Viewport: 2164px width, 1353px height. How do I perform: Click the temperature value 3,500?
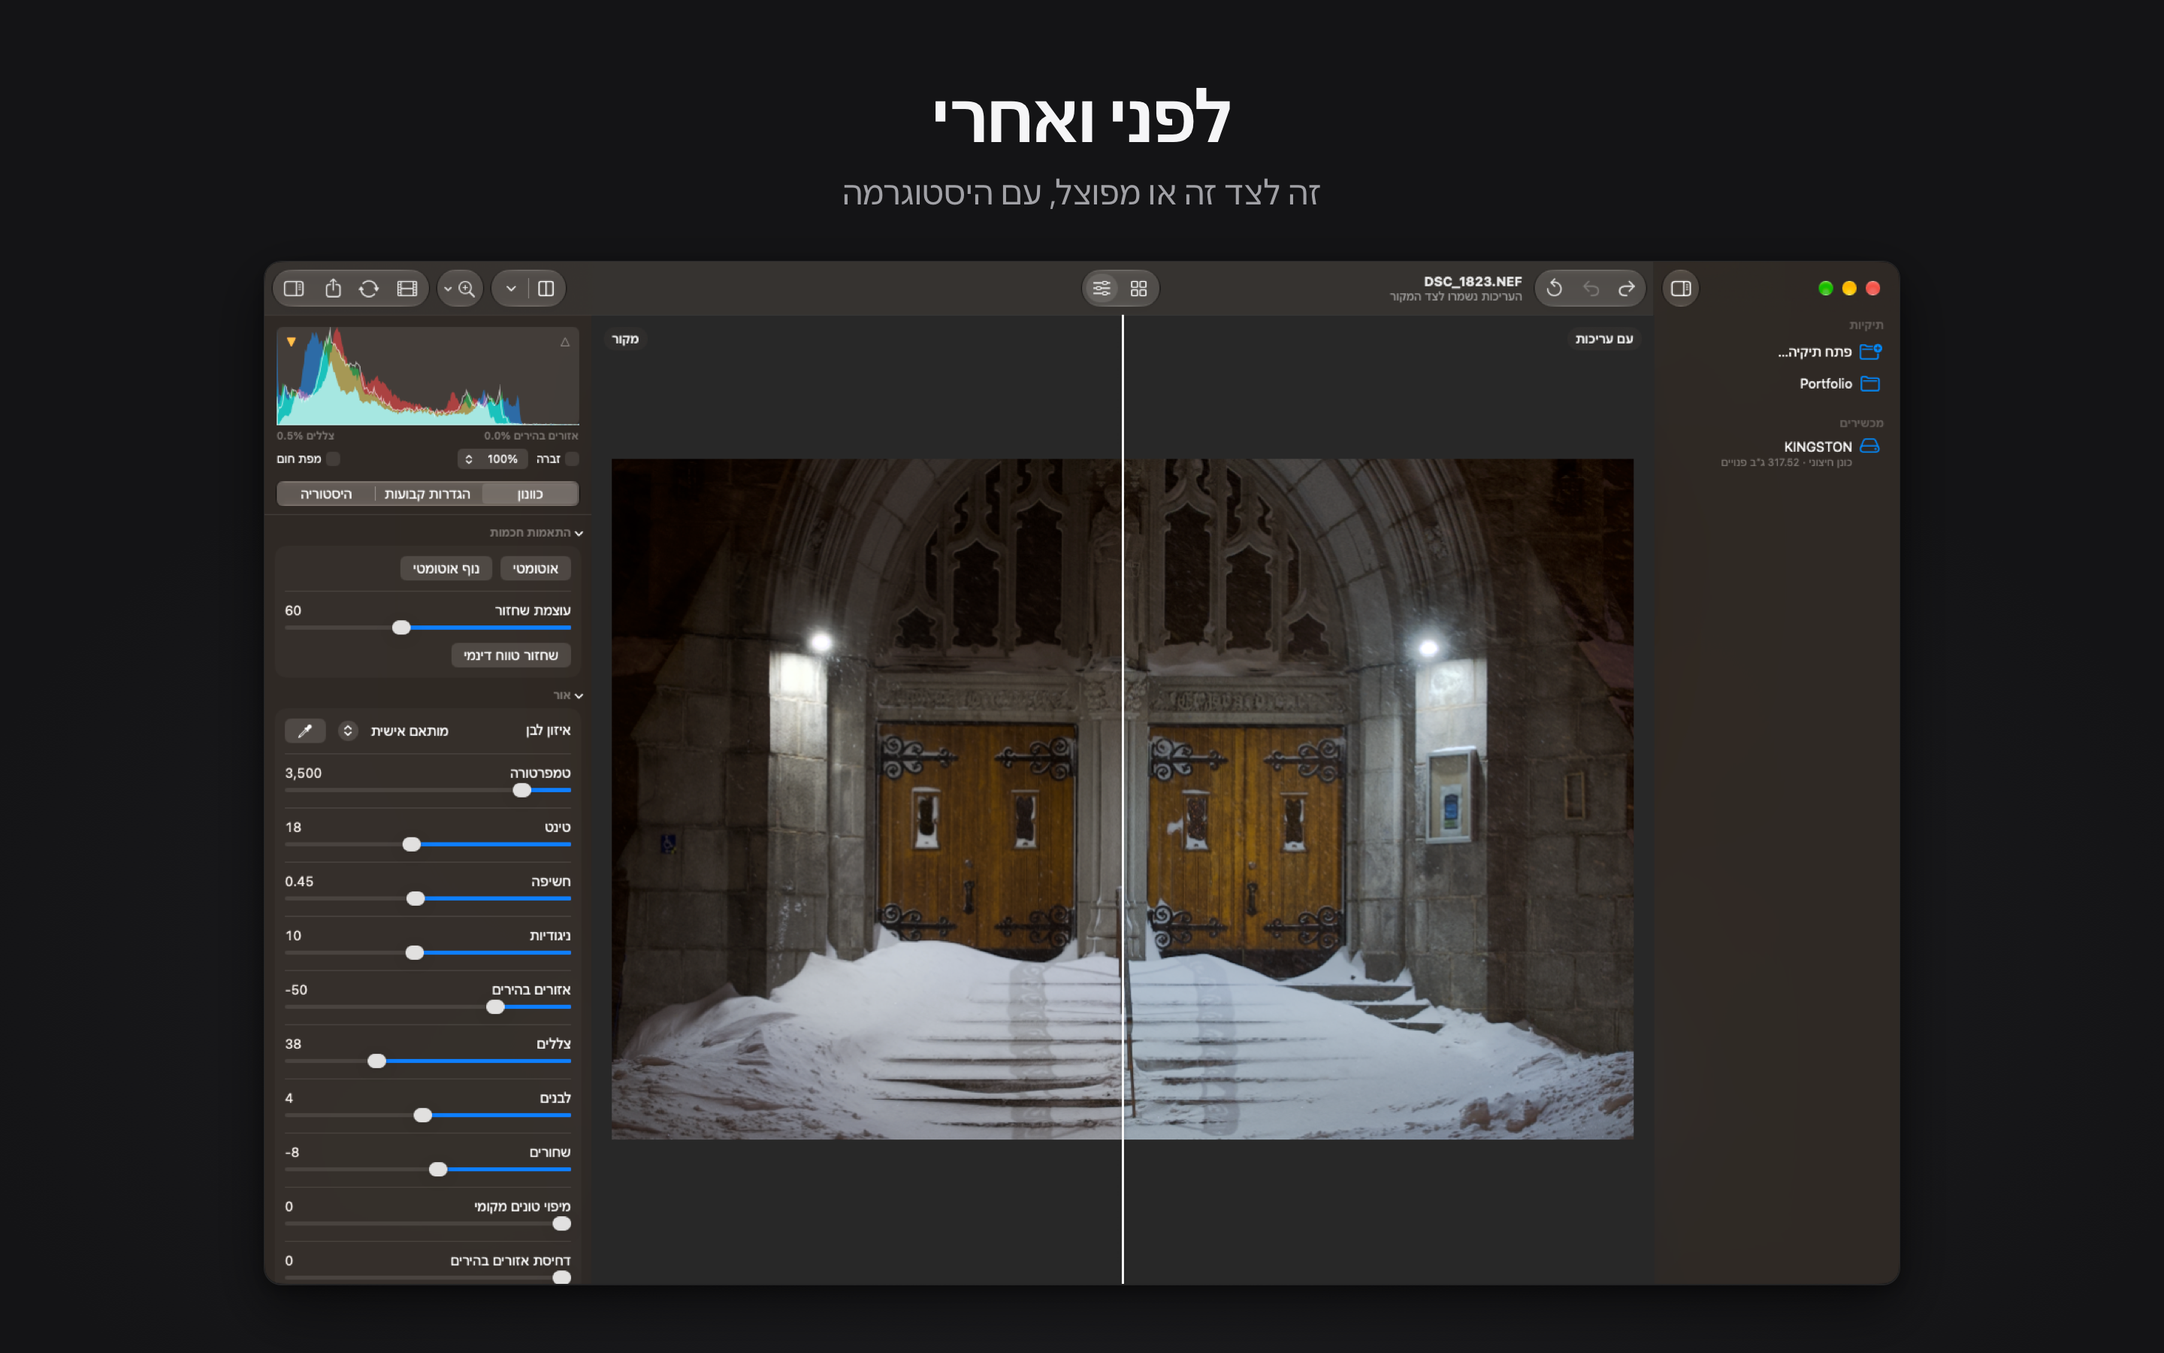pos(303,773)
